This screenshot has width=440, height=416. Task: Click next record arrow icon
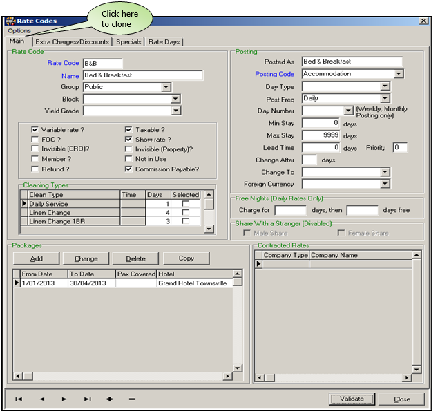click(64, 399)
